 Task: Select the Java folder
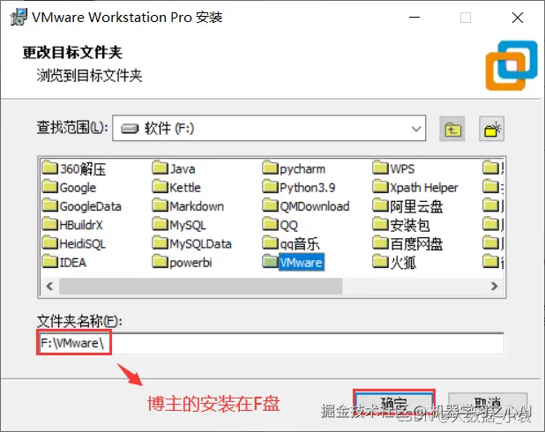pos(174,169)
